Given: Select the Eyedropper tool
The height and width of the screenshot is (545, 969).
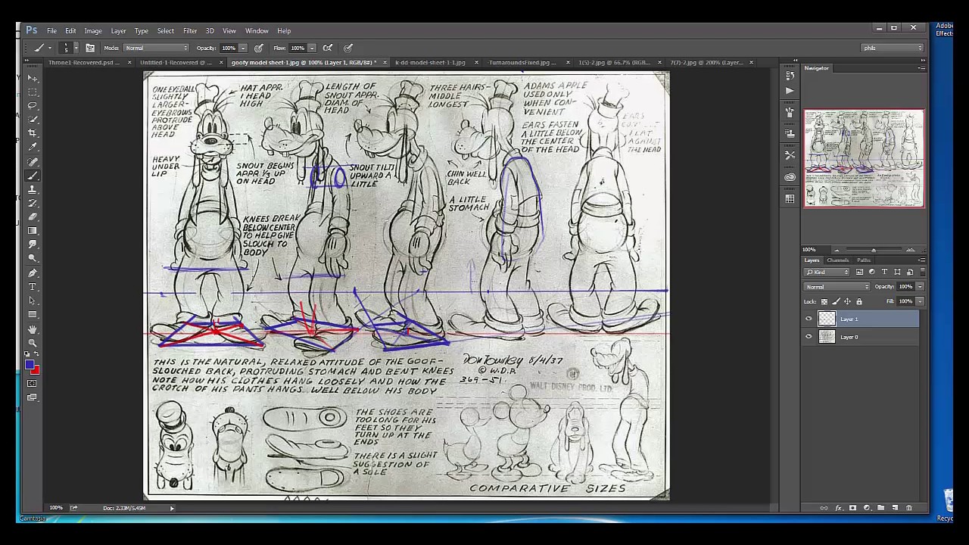Looking at the screenshot, I should [x=33, y=147].
